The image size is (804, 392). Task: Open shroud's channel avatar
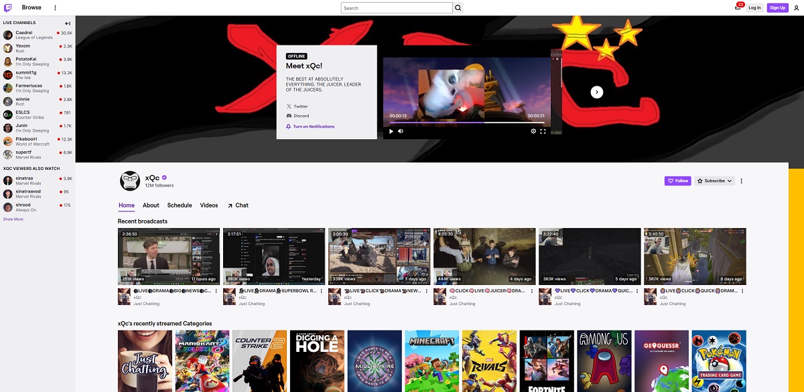tap(8, 207)
